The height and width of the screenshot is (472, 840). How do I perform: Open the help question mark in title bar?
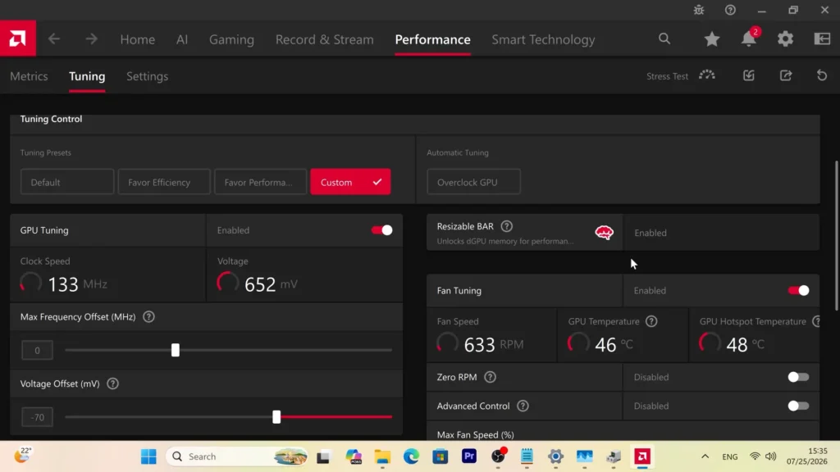coord(730,10)
